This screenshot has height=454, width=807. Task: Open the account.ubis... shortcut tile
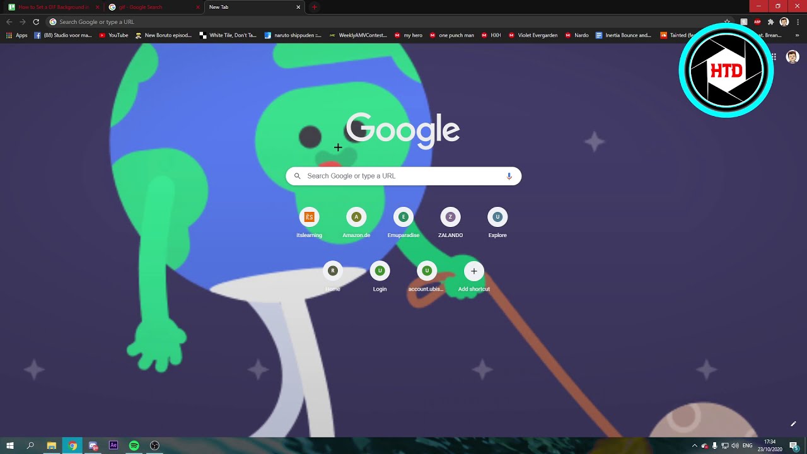(427, 276)
